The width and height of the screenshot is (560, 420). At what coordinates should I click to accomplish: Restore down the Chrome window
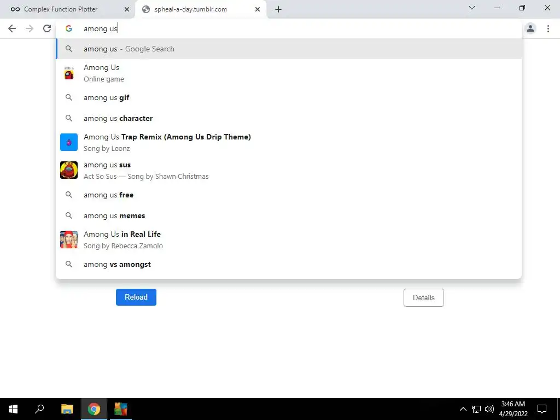pos(522,8)
